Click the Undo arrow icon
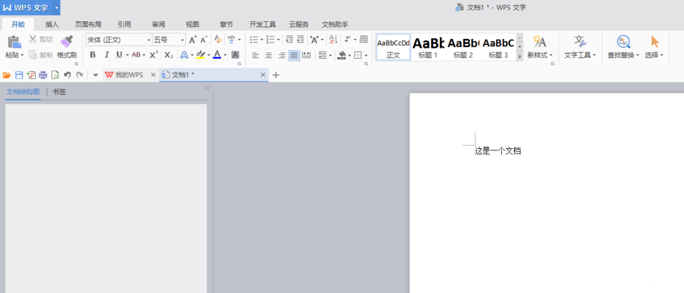684x293 pixels. point(67,75)
